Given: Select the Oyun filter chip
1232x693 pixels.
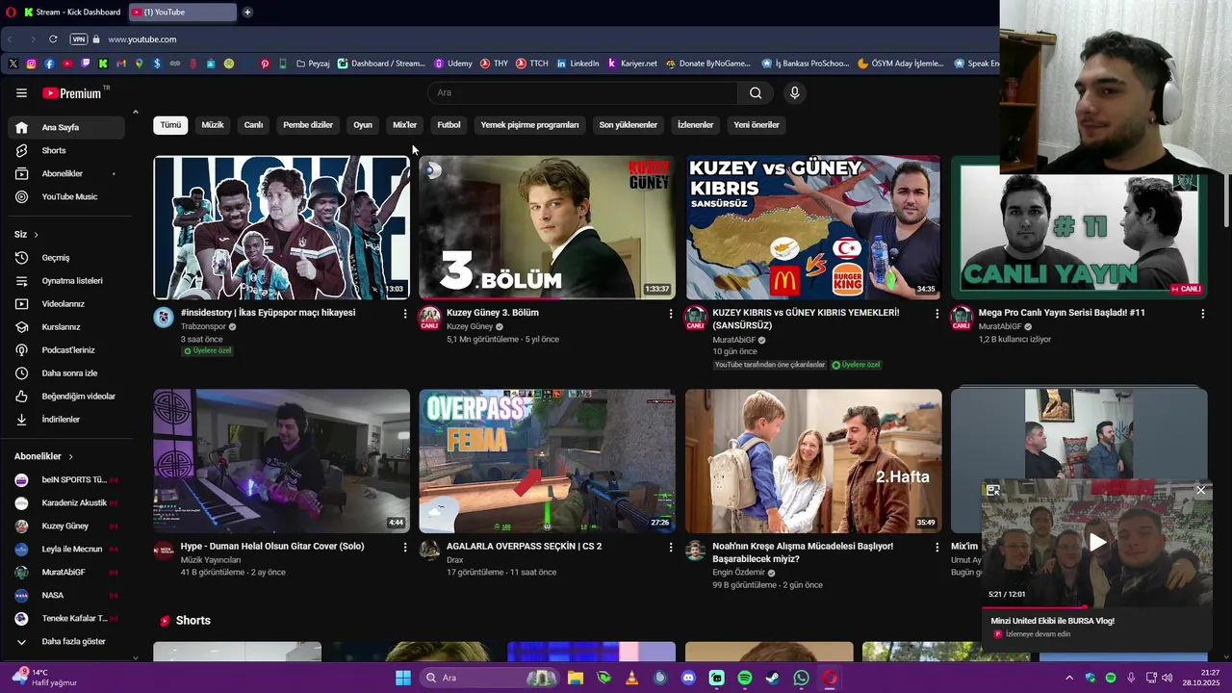Looking at the screenshot, I should 363,125.
